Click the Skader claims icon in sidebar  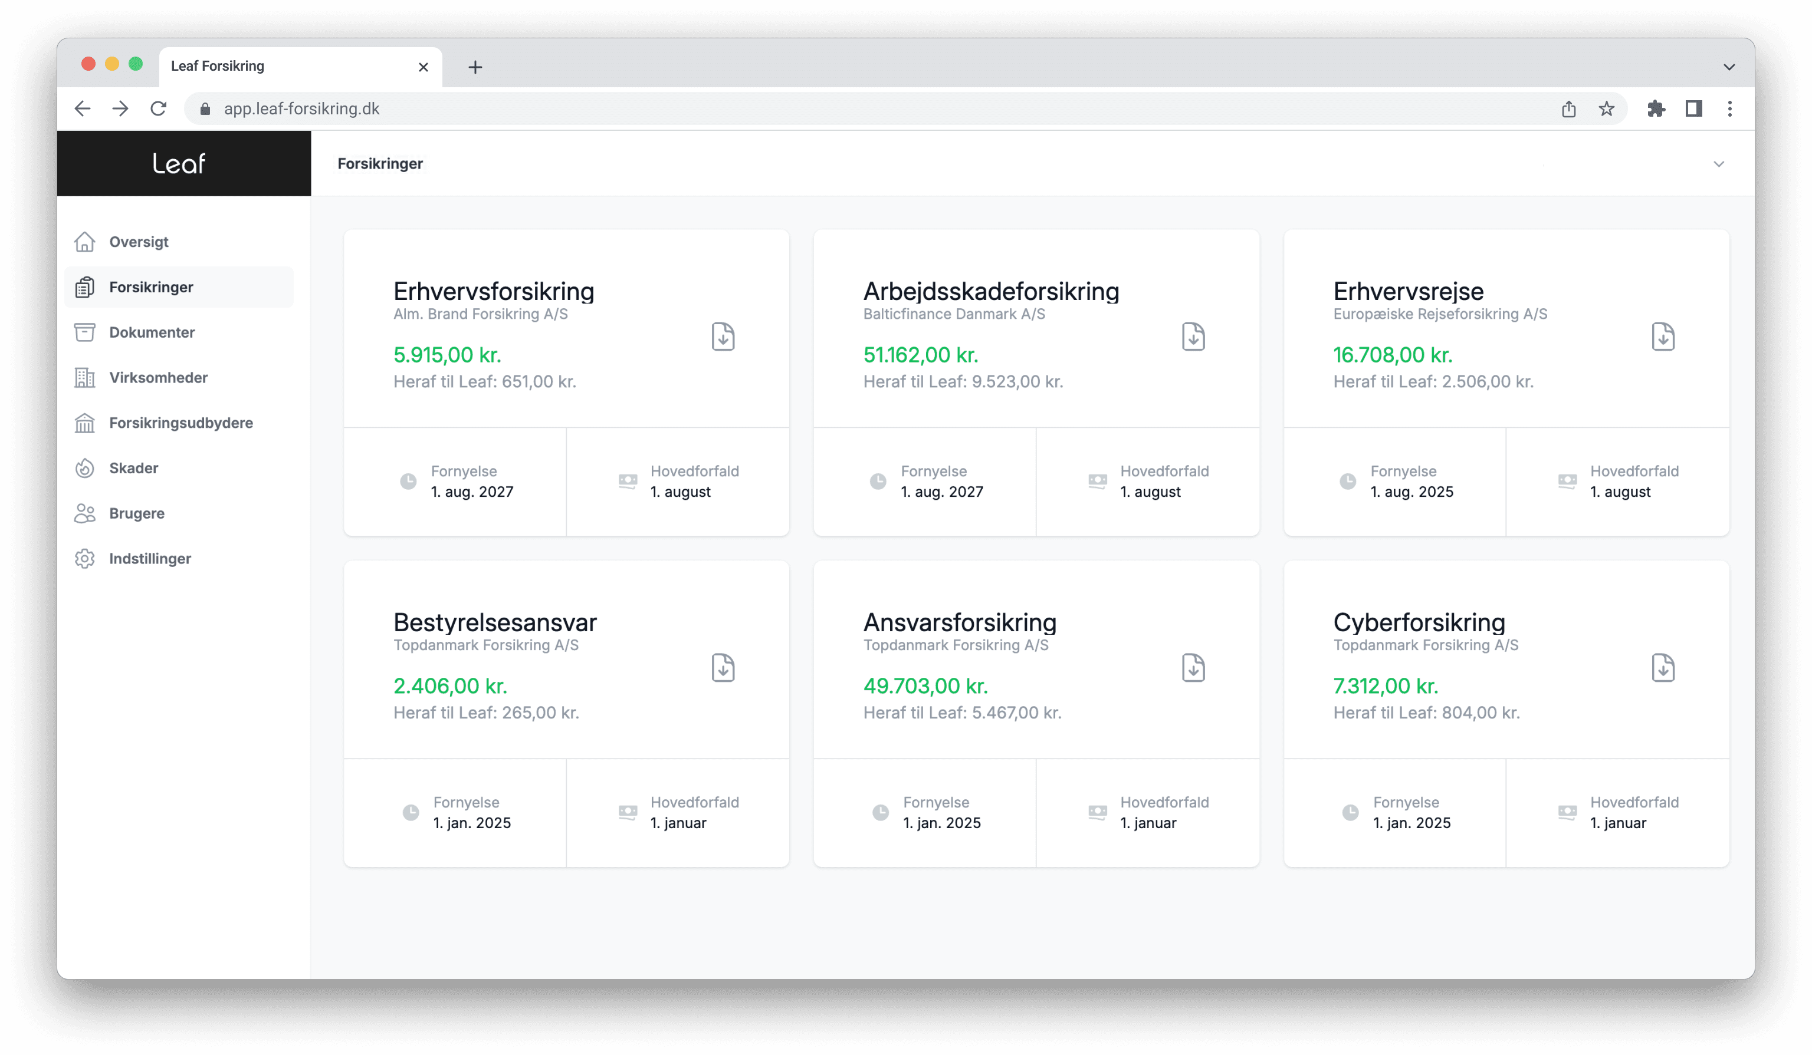tap(85, 468)
